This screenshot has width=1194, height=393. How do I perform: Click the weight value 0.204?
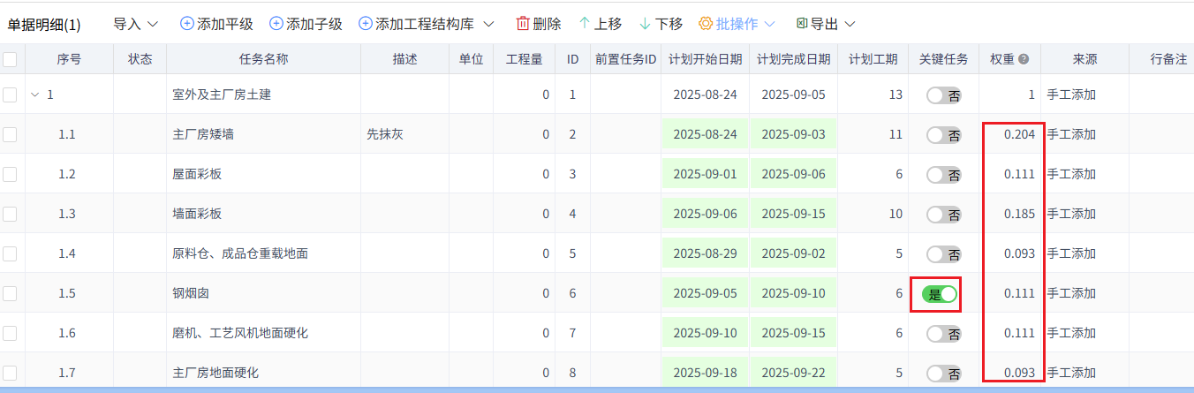1019,134
